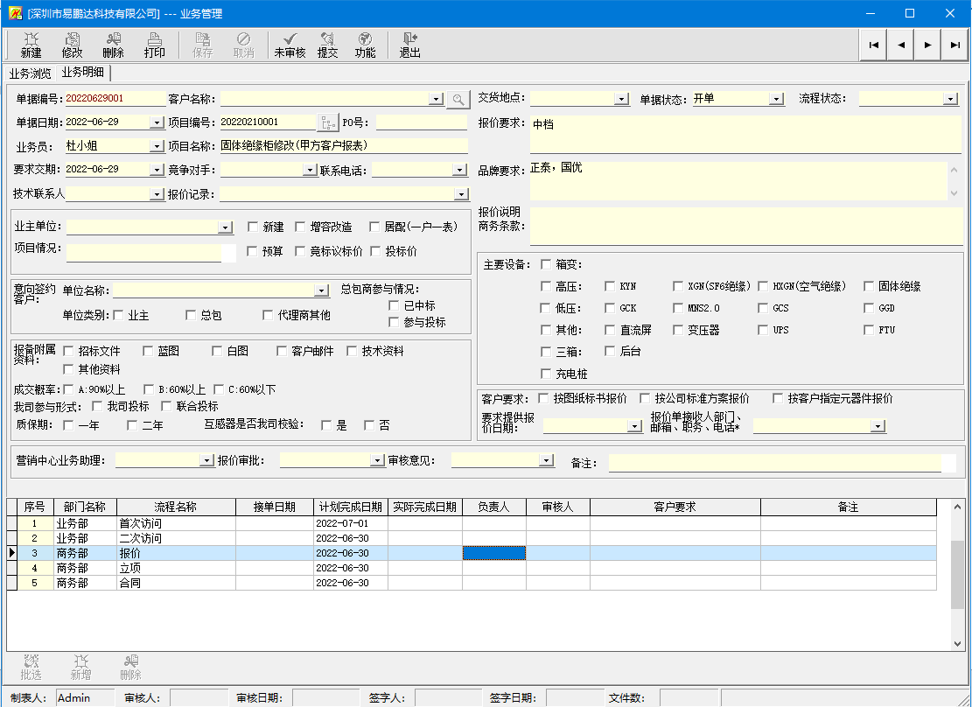Expand the 客户名称 dropdown

click(x=437, y=99)
